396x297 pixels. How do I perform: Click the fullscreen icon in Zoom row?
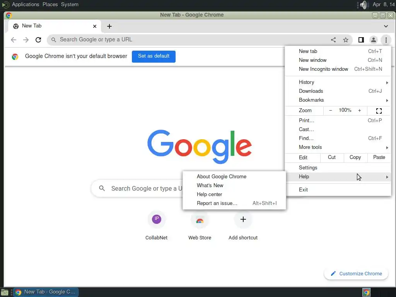click(x=379, y=111)
